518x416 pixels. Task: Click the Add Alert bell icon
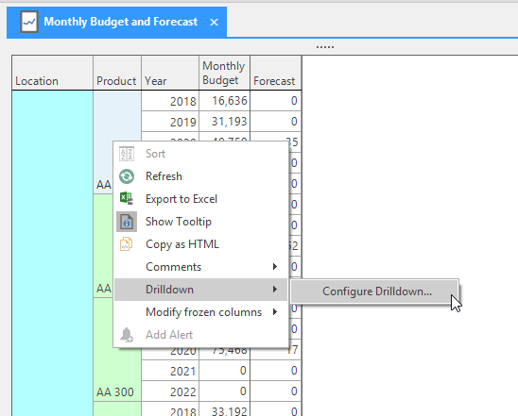pyautogui.click(x=127, y=335)
